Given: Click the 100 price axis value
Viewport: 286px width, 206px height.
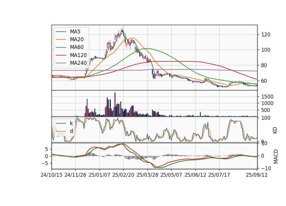Looking at the screenshot, I should click(266, 50).
